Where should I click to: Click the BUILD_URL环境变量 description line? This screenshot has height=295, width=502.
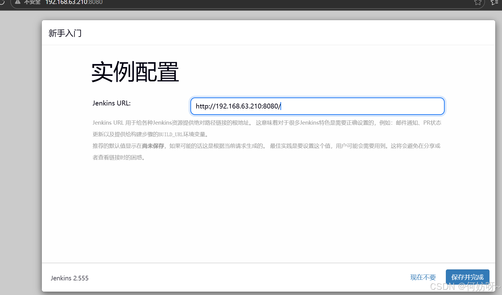pos(151,134)
